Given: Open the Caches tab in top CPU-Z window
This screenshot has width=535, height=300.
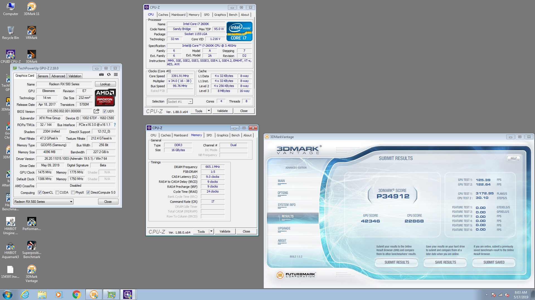Looking at the screenshot, I should 163,15.
